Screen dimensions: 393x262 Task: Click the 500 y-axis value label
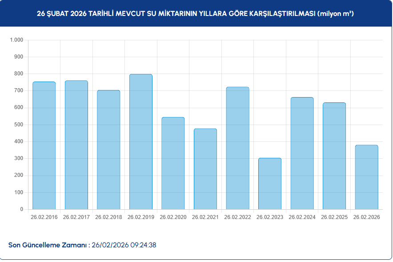coord(18,125)
